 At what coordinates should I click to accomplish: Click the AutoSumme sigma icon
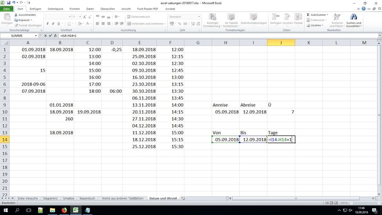click(308, 15)
